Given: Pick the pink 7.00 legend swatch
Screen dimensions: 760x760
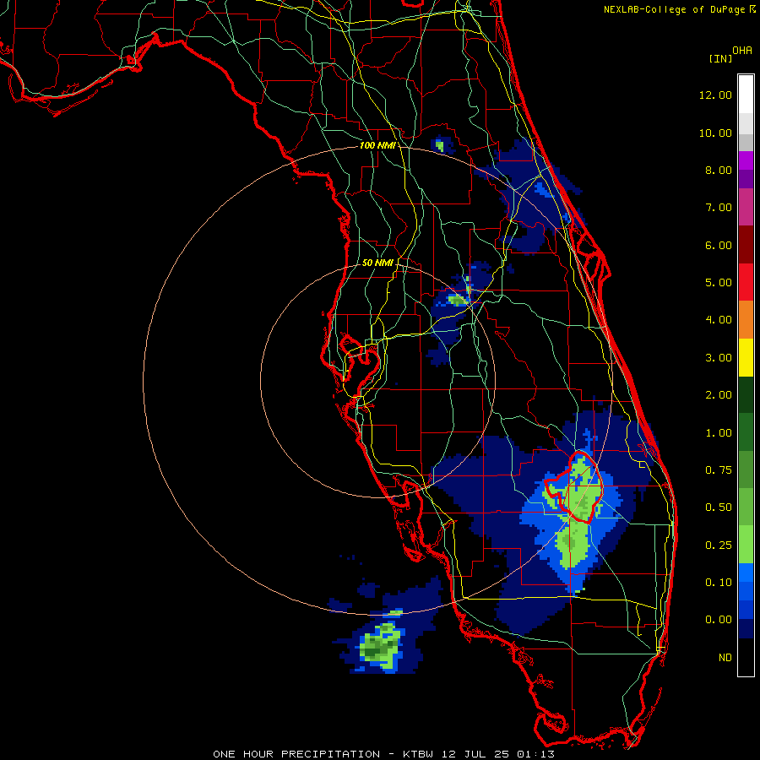Looking at the screenshot, I should (x=746, y=208).
